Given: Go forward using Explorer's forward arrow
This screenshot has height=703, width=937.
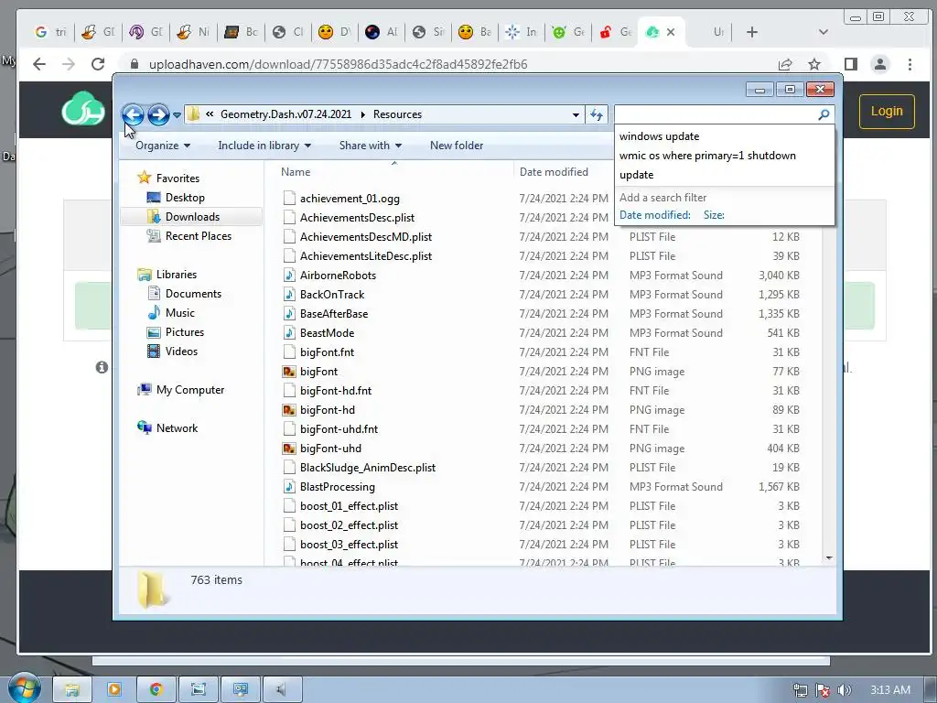Looking at the screenshot, I should point(158,114).
